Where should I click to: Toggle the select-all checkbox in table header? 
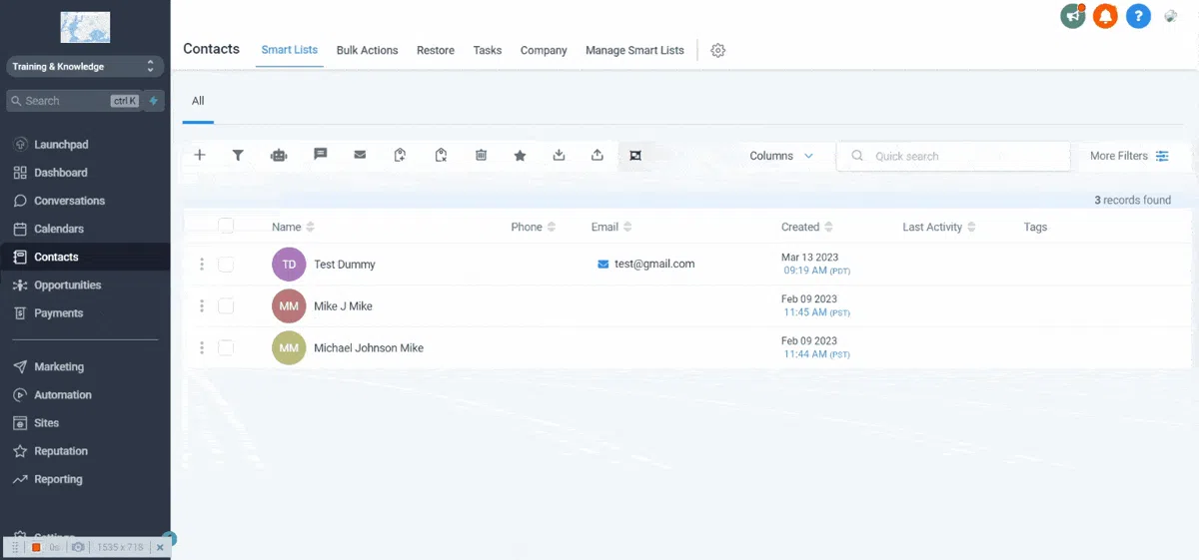click(226, 226)
